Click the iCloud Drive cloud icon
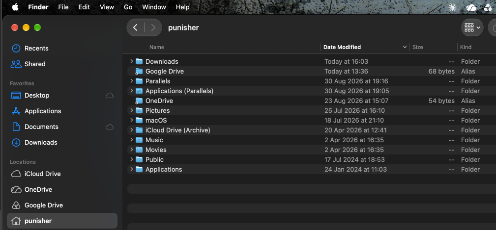 16,174
